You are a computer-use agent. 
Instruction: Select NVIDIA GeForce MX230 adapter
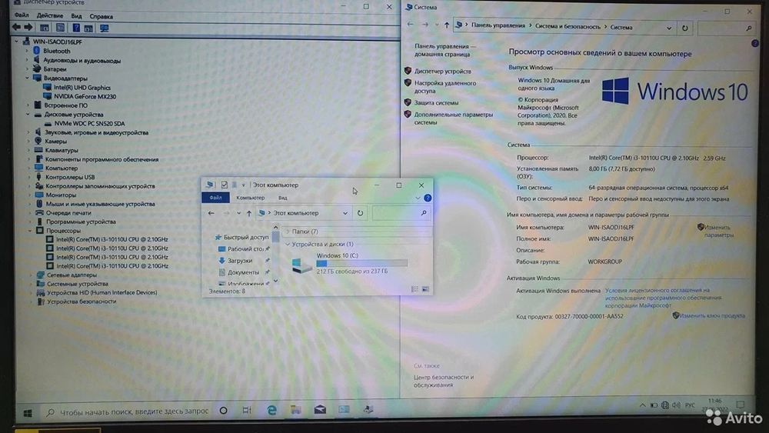(x=85, y=96)
